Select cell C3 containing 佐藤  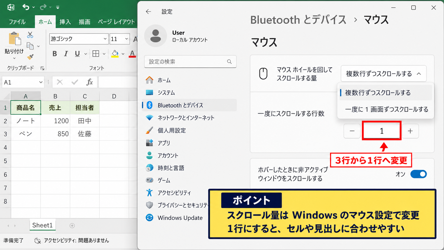(85, 134)
